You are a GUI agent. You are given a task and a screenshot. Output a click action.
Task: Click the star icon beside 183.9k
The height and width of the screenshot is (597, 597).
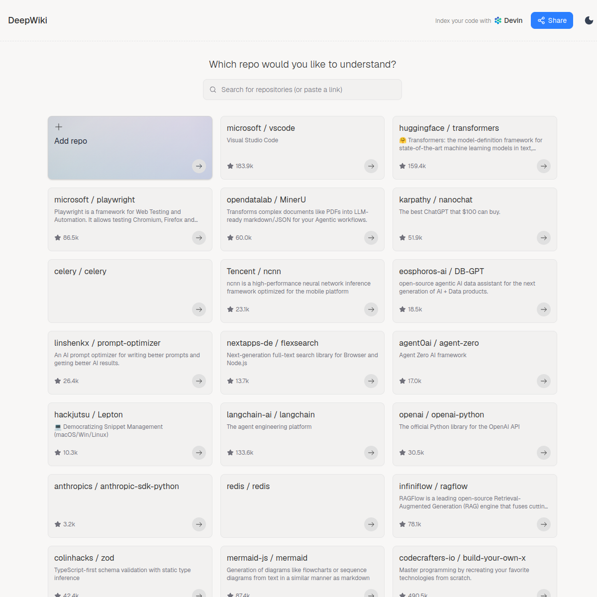tap(230, 166)
